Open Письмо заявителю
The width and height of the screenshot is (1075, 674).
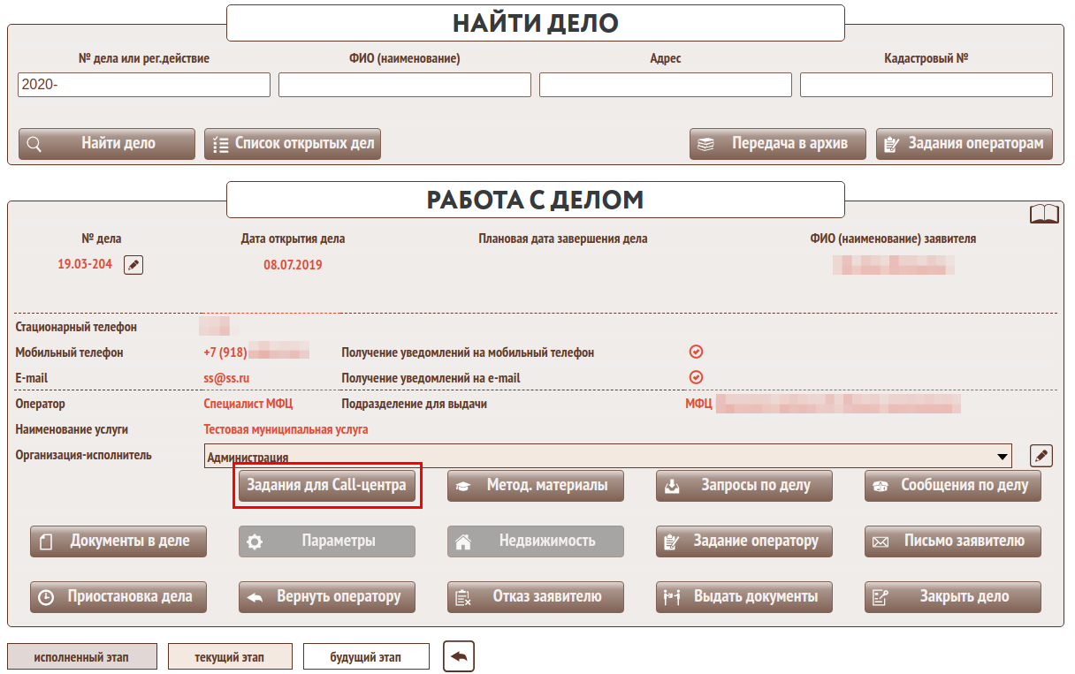pyautogui.click(x=953, y=541)
